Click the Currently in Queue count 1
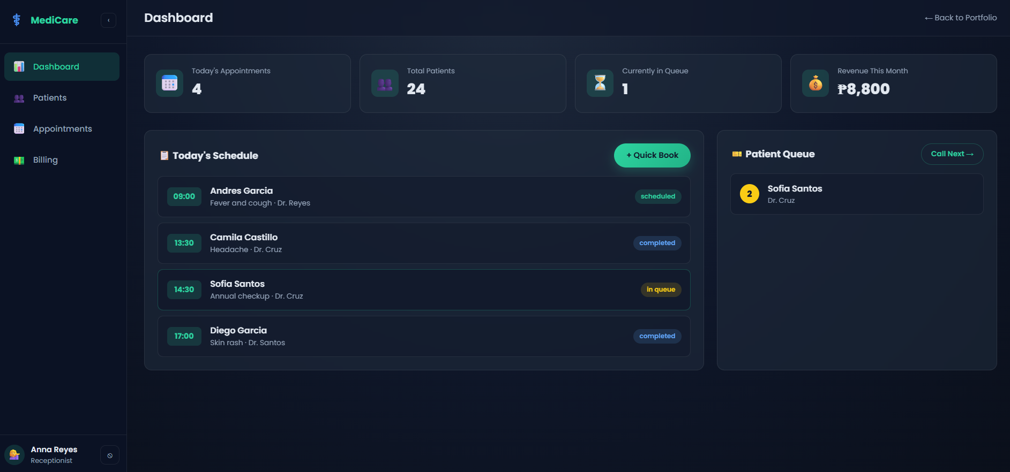This screenshot has height=472, width=1010. (x=625, y=89)
